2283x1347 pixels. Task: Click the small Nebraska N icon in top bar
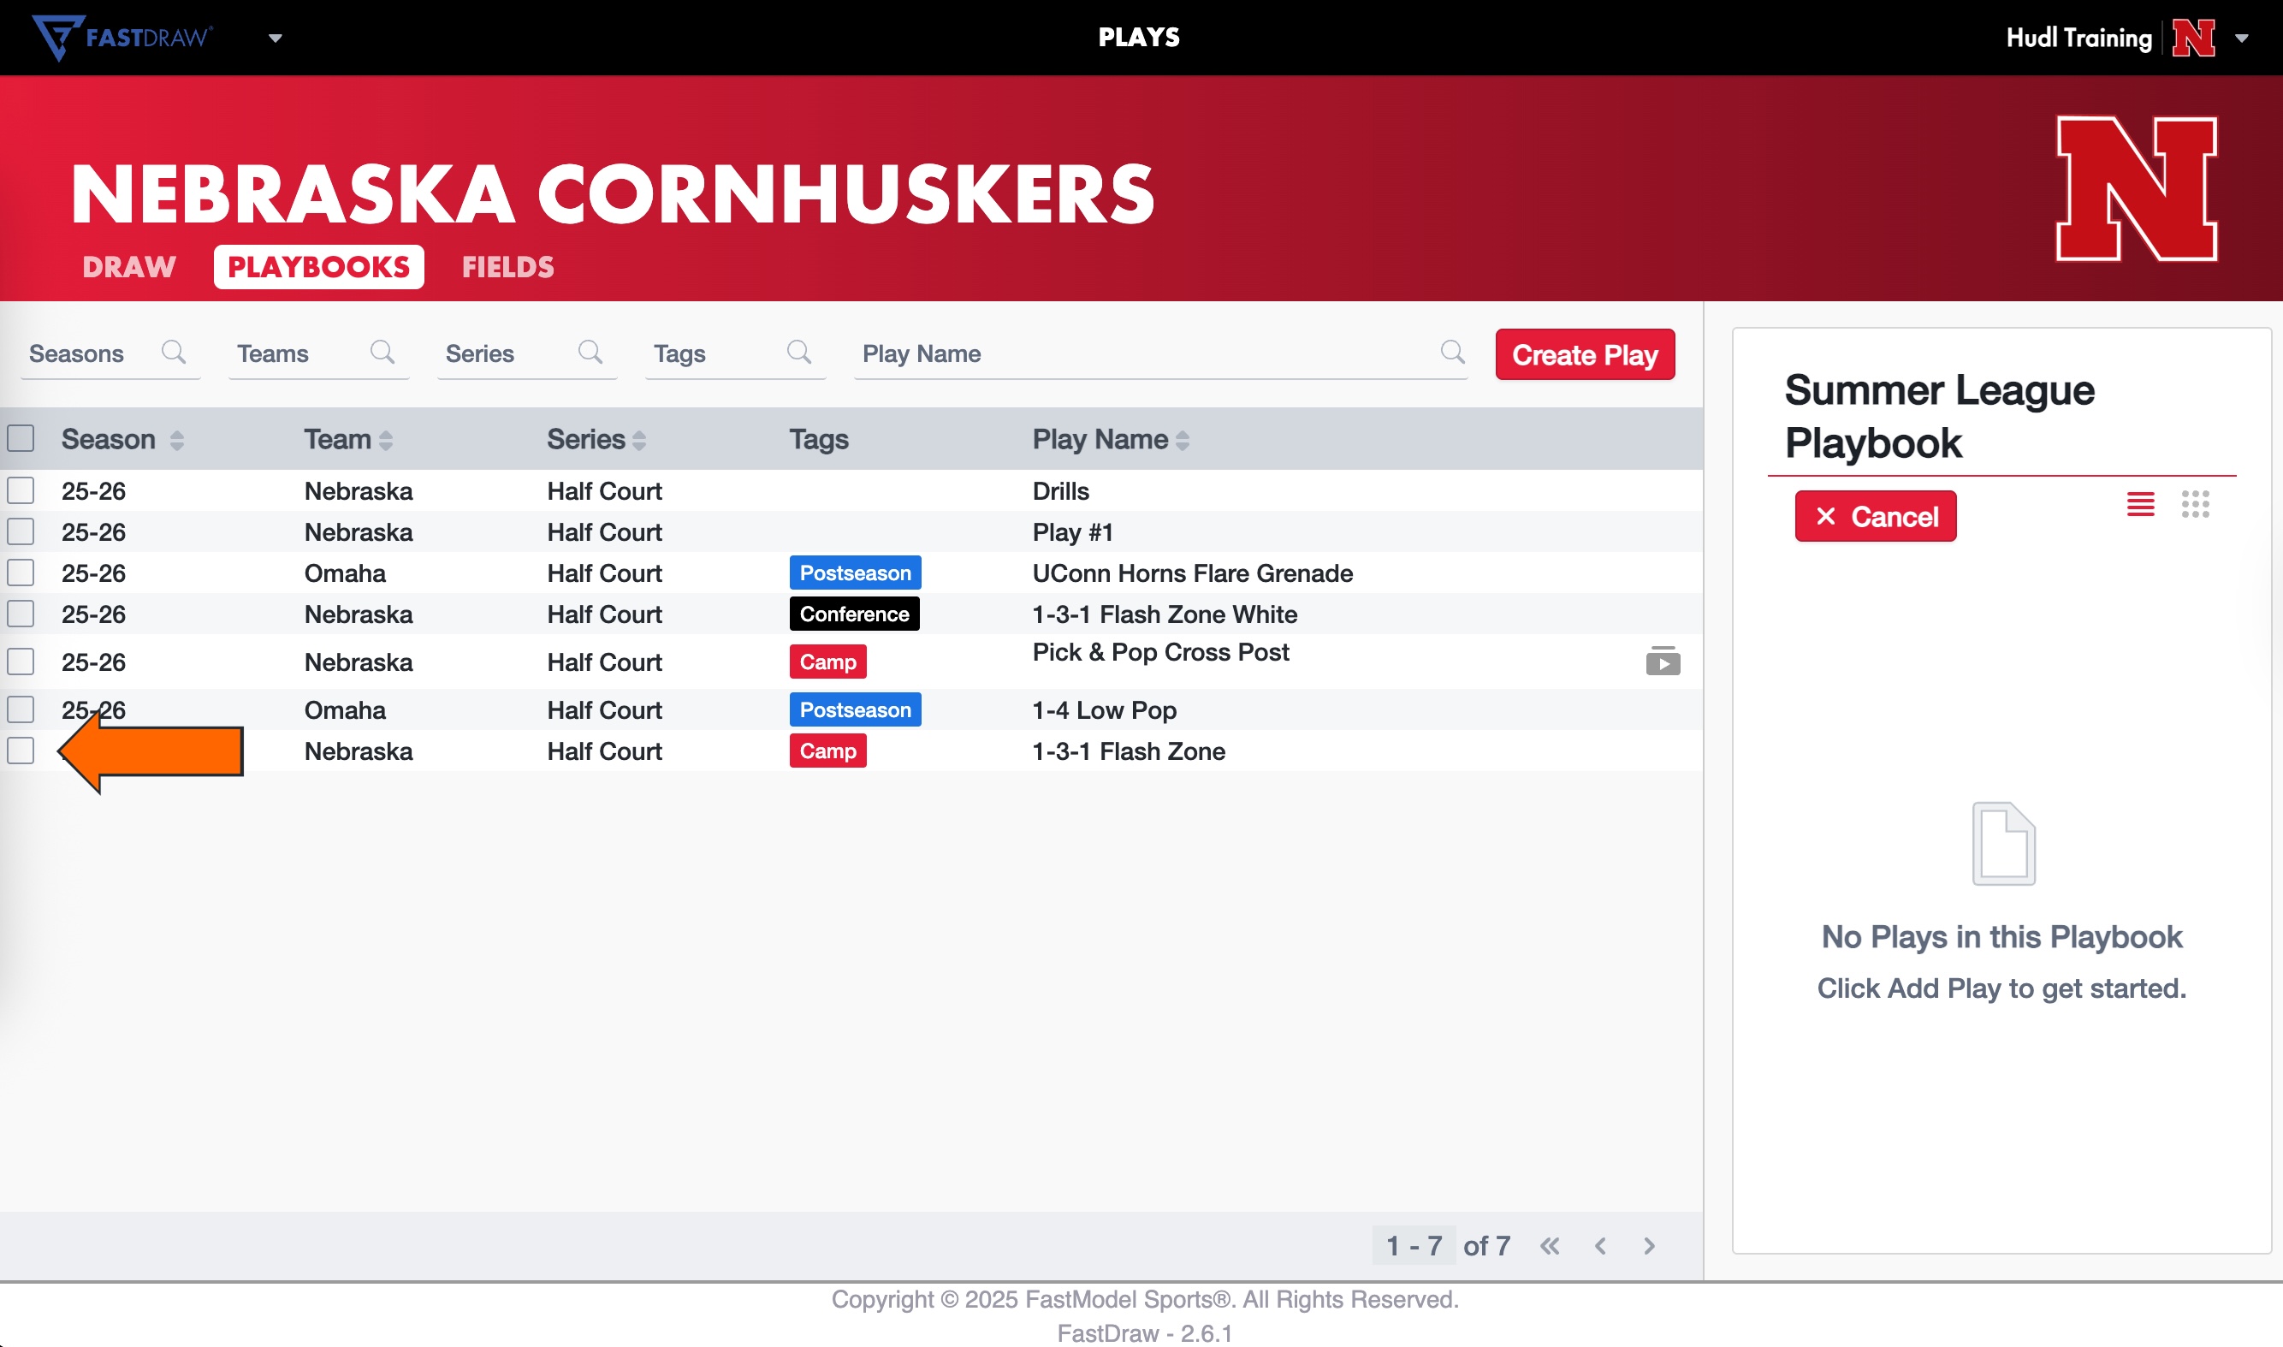[2194, 37]
